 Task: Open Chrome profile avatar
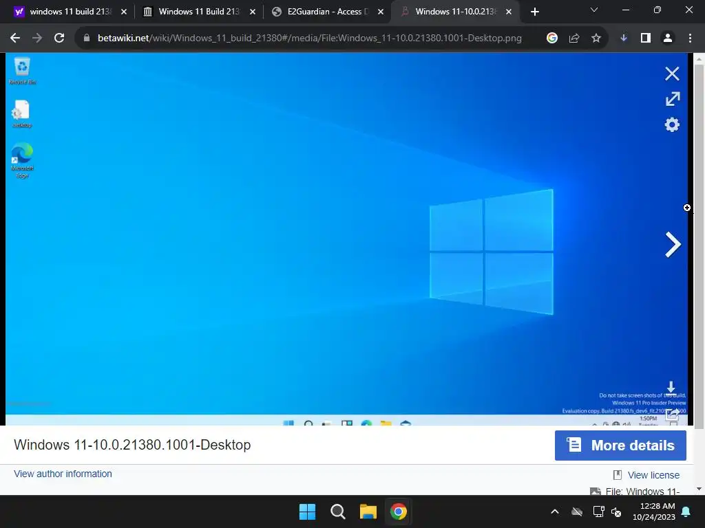coord(668,38)
